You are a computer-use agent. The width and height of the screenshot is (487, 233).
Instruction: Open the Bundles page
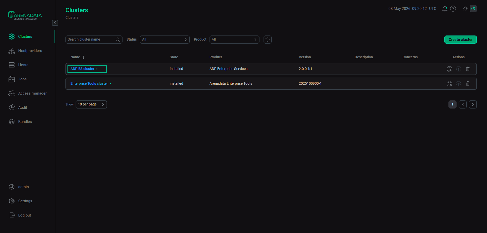click(x=25, y=122)
